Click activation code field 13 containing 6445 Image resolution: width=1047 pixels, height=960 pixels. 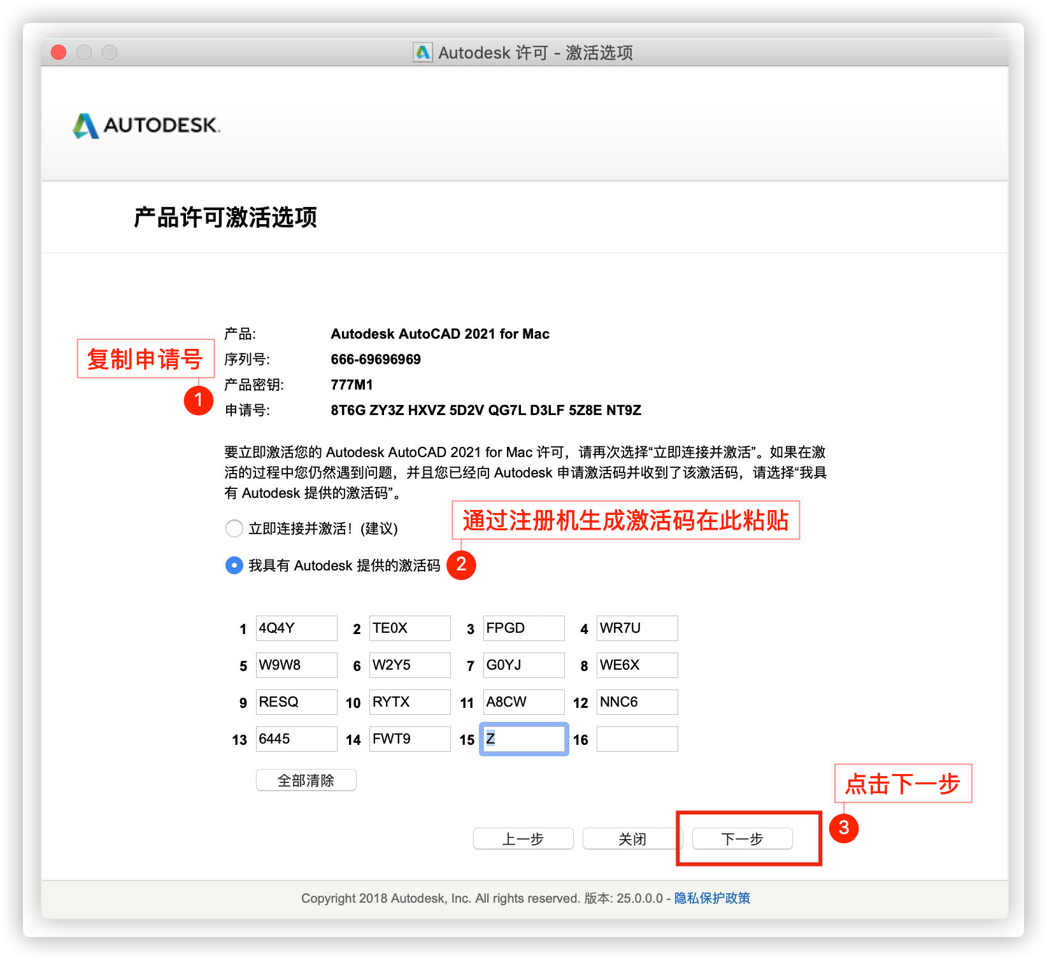296,739
